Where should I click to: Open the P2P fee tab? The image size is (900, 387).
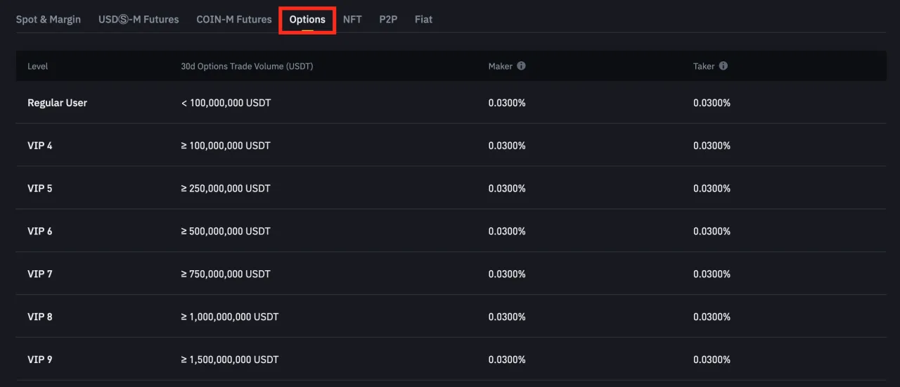[388, 19]
